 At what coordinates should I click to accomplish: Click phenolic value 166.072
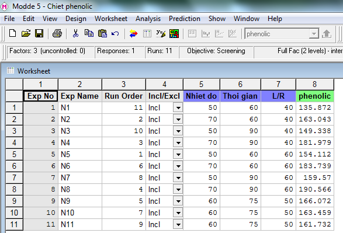315,201
